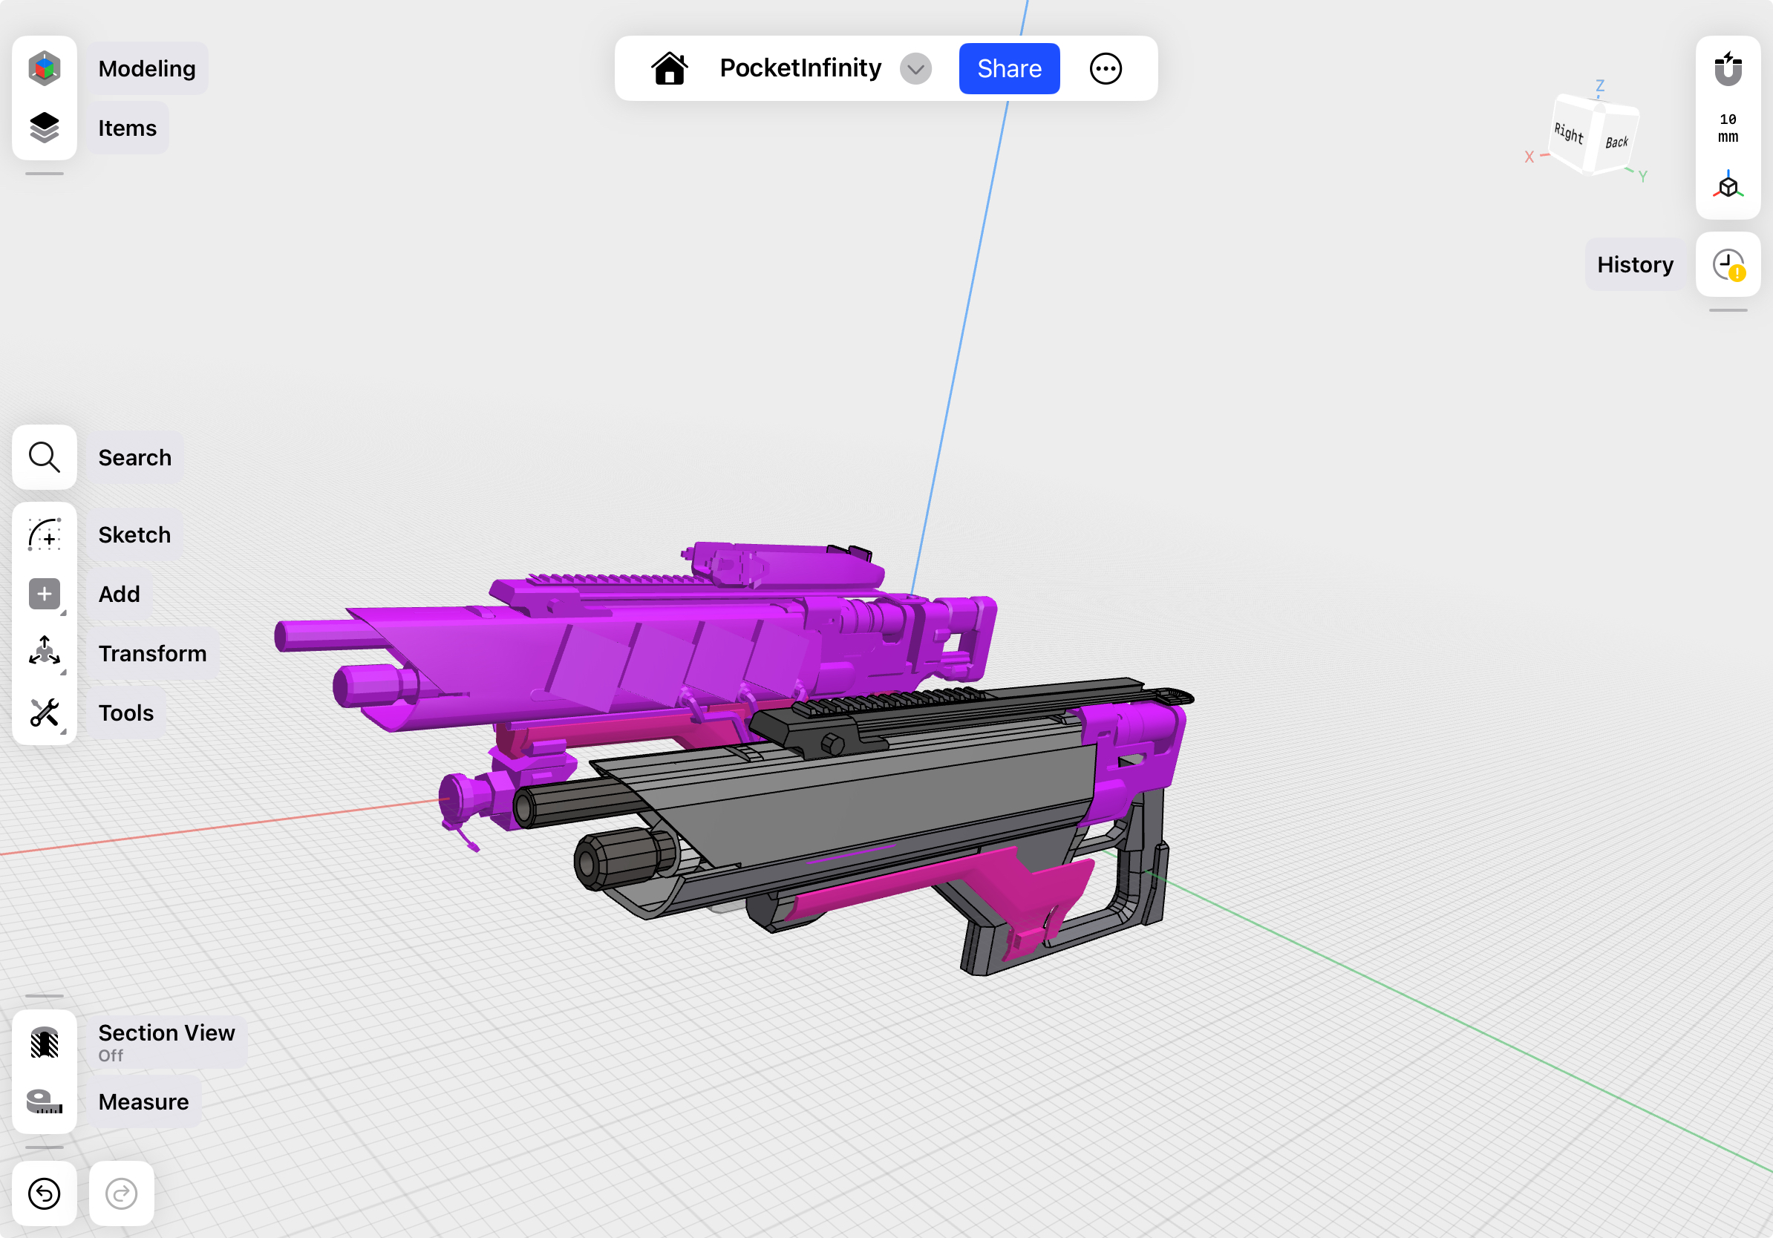Open the History clock icon

(x=1728, y=265)
